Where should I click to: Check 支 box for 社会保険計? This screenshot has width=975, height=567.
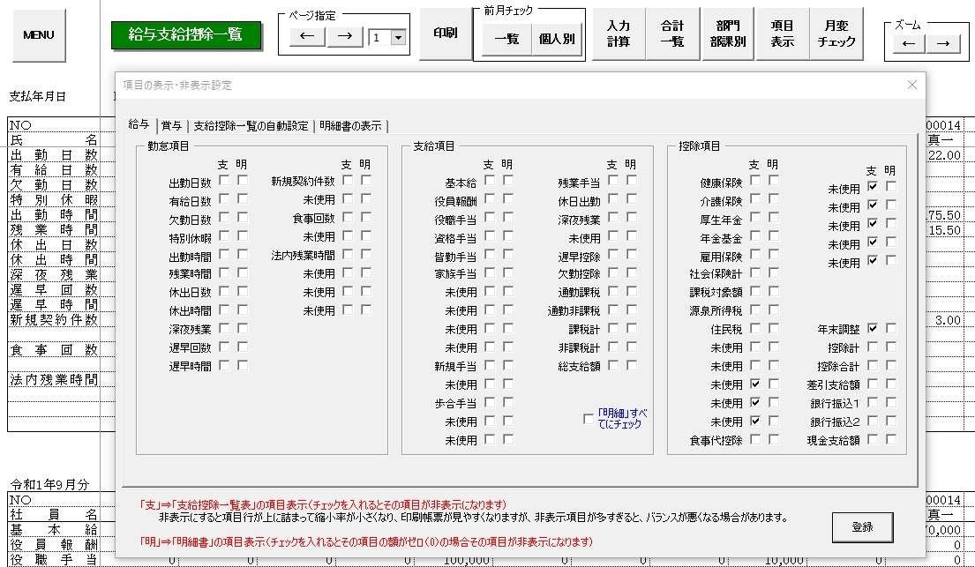755,273
